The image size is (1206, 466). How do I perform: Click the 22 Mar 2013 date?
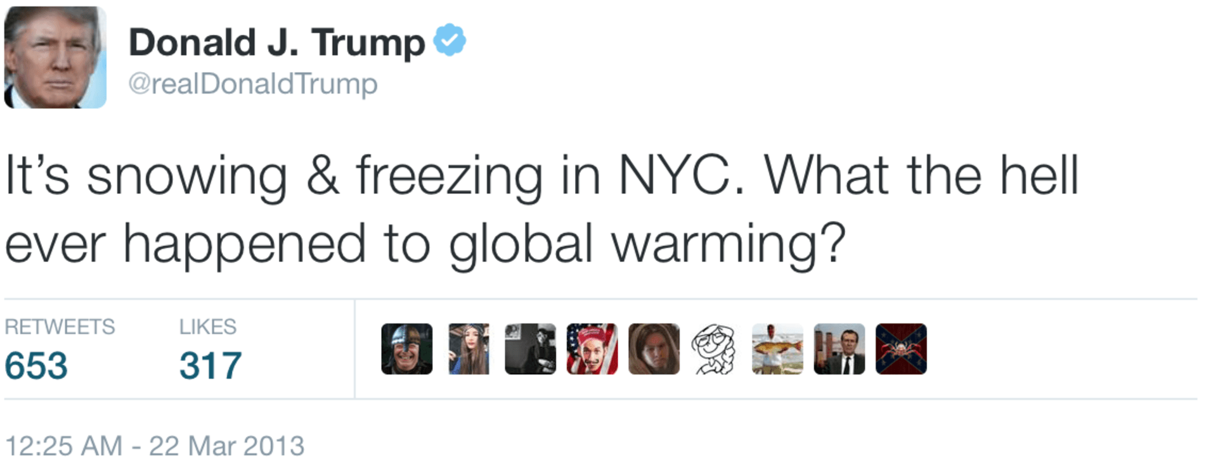226,446
